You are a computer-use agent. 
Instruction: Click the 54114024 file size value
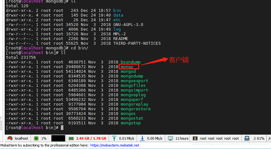(76, 72)
